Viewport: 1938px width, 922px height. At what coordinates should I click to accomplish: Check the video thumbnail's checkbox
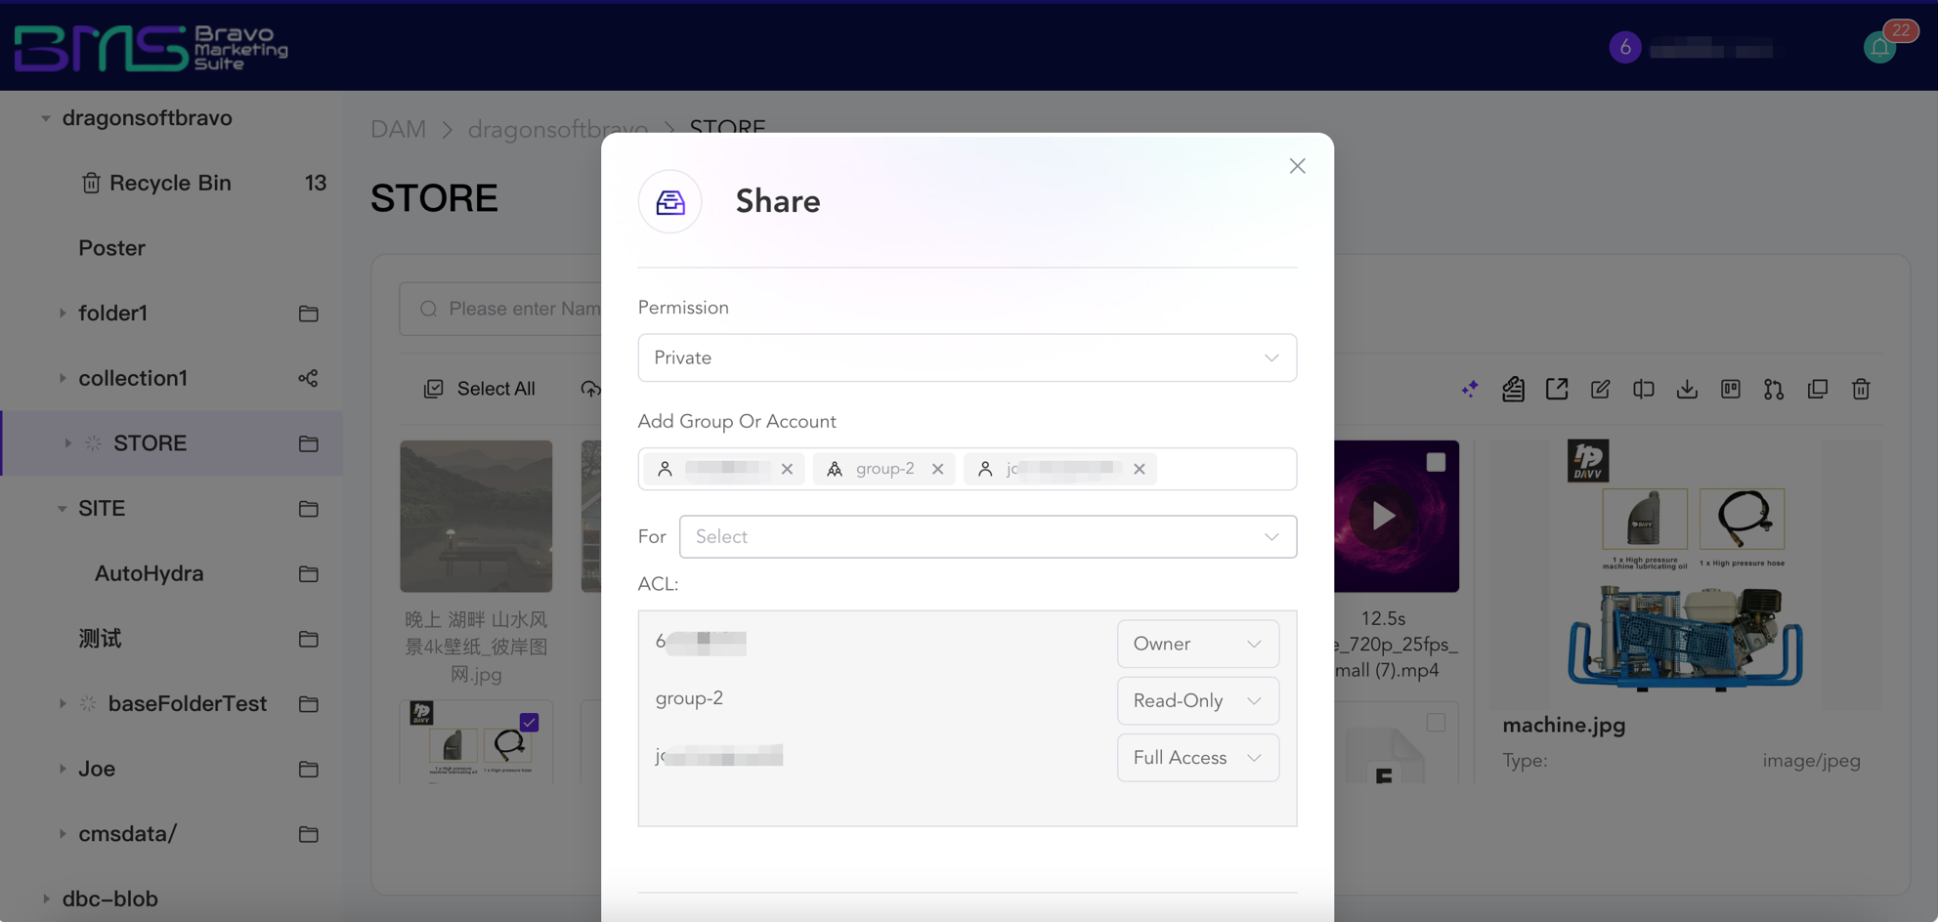click(x=1436, y=462)
